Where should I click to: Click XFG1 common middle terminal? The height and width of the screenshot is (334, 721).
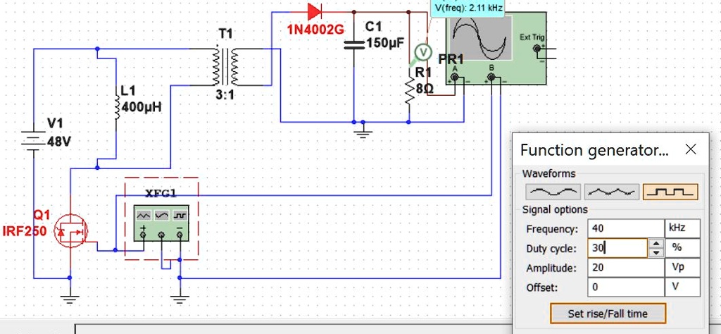tap(161, 235)
